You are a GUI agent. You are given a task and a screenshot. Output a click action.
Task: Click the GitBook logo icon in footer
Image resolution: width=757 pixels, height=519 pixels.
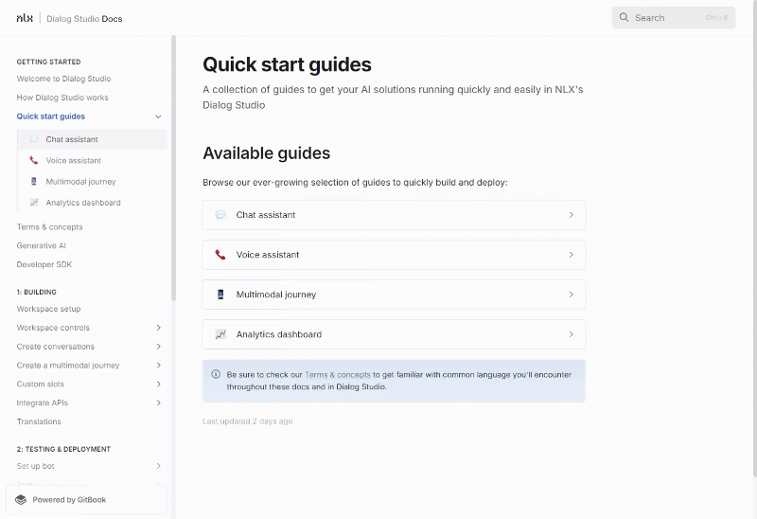click(x=21, y=500)
